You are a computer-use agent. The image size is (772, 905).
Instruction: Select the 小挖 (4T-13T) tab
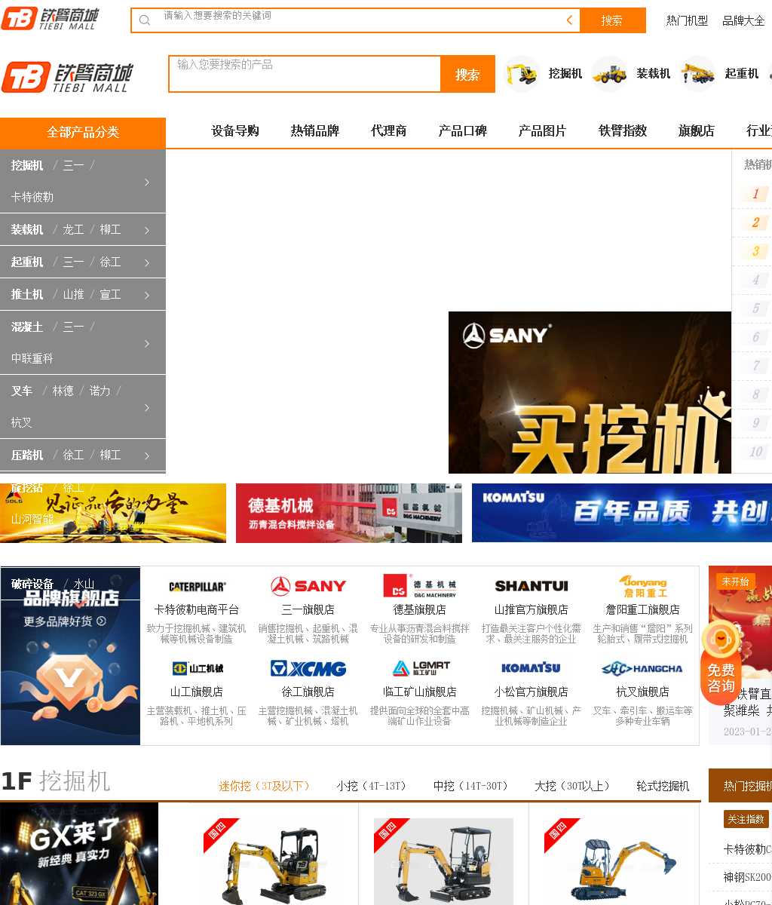pyautogui.click(x=372, y=786)
